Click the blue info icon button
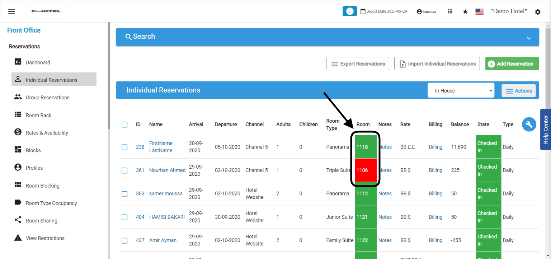551x259 pixels. point(350,11)
